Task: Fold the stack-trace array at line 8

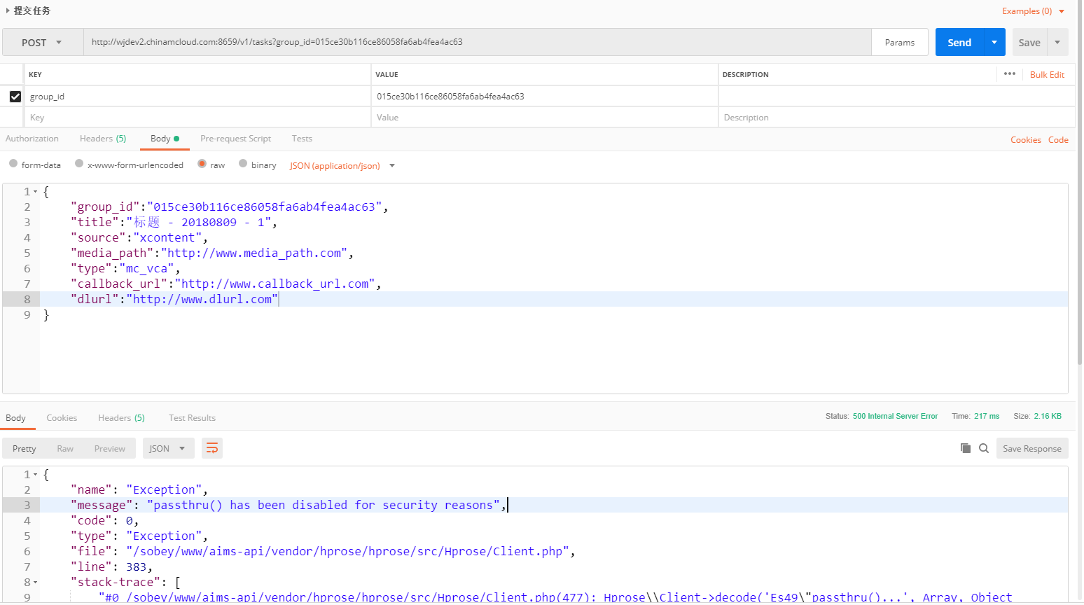Action: coord(36,583)
